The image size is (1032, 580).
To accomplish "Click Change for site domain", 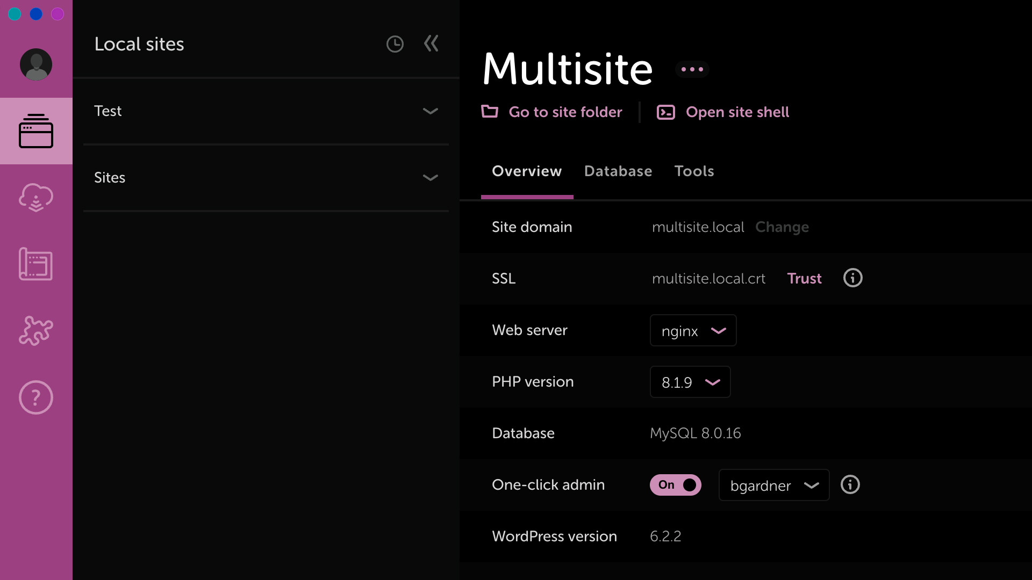I will click(783, 227).
